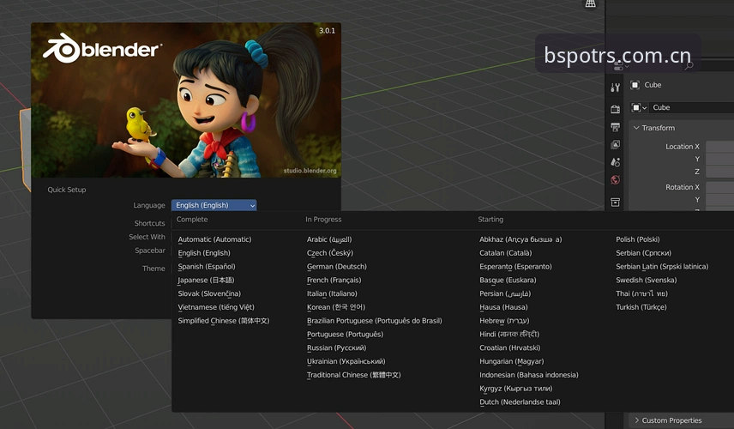Open the object browse dropdown beside Cube name field
734x429 pixels.
tap(639, 108)
